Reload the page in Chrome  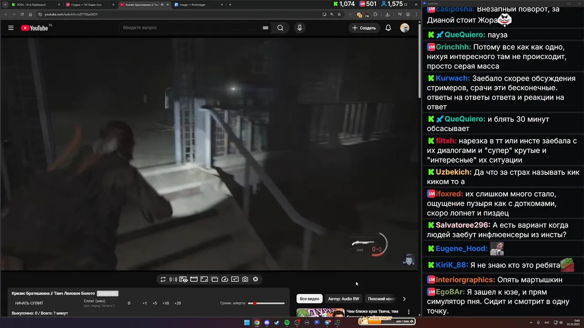22,14
